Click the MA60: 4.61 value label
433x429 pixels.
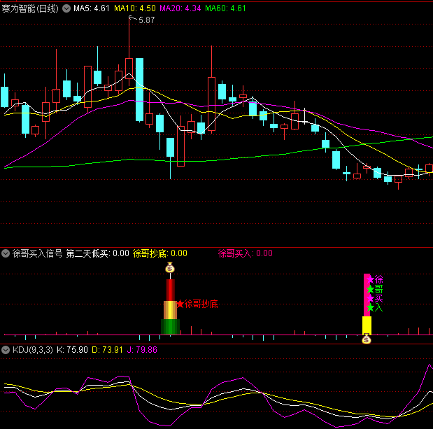(x=225, y=8)
